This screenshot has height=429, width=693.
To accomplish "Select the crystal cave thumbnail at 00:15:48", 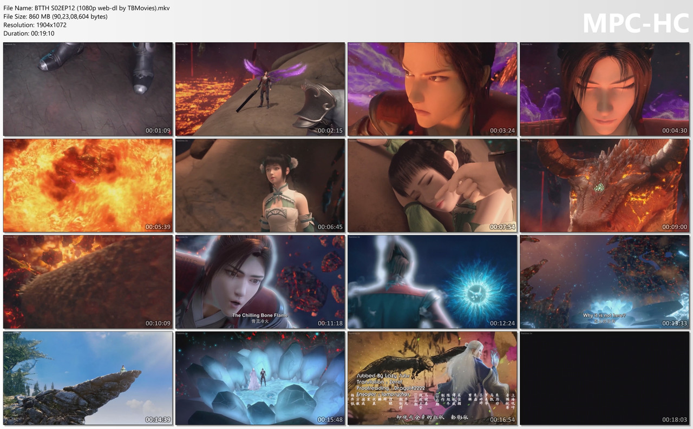I will coord(260,378).
